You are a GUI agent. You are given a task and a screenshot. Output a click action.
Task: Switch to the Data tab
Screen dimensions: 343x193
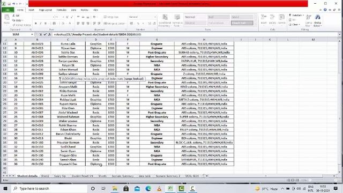(73, 10)
